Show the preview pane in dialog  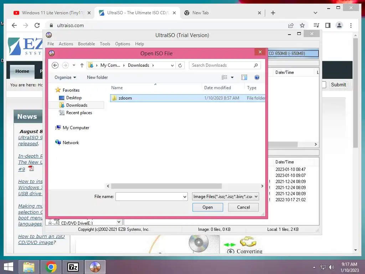pos(244,77)
